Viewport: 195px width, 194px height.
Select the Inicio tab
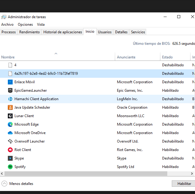(90, 31)
